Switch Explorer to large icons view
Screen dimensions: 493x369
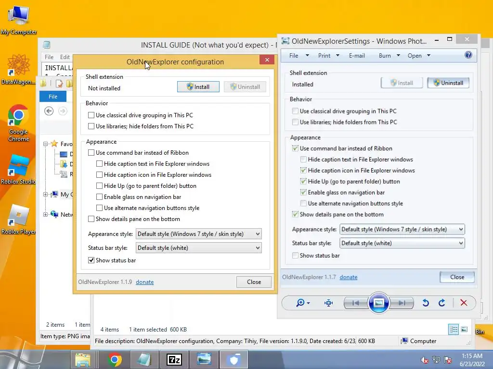(464, 330)
